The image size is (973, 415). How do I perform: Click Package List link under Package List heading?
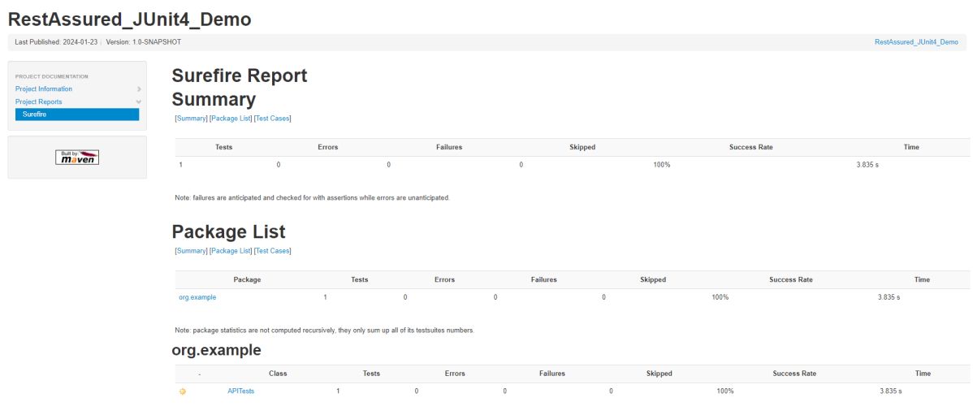[231, 251]
